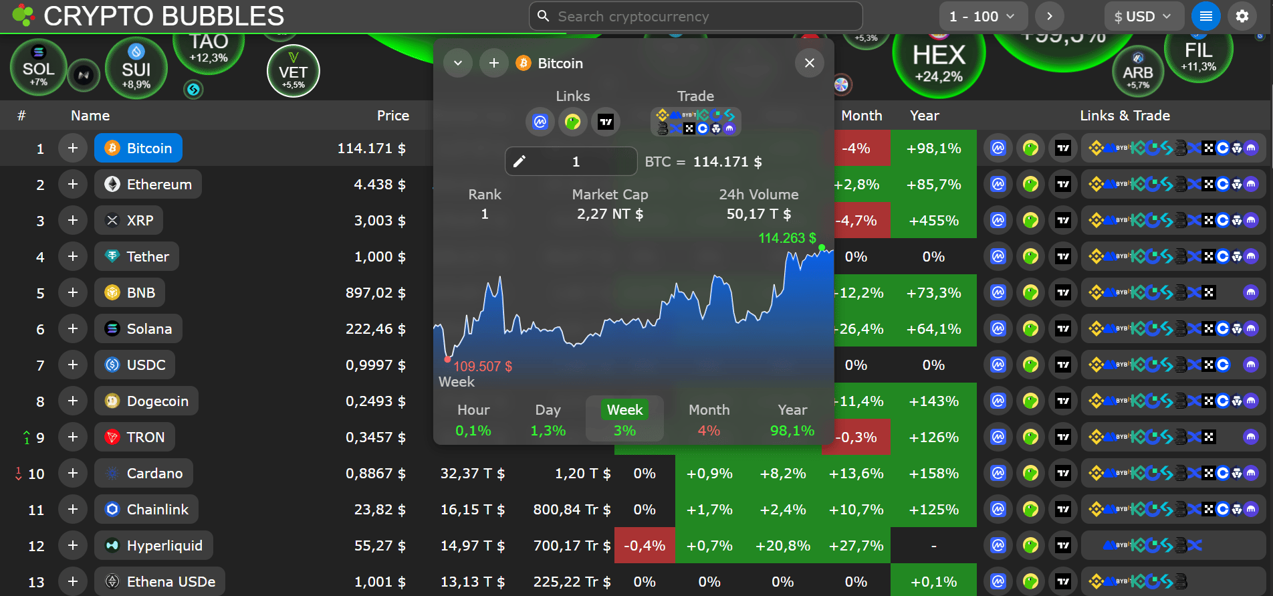Add XRP with its plus button
Screen dimensions: 1273x596
73,221
